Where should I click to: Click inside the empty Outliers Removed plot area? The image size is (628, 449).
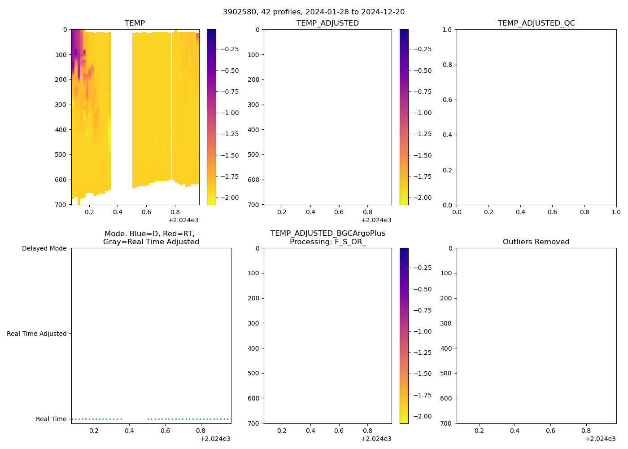click(536, 335)
